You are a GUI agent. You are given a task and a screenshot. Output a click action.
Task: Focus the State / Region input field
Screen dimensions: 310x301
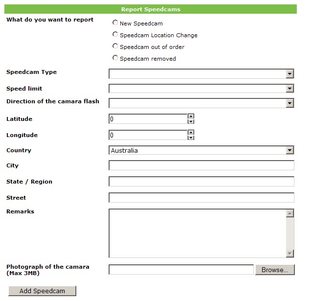(x=201, y=182)
